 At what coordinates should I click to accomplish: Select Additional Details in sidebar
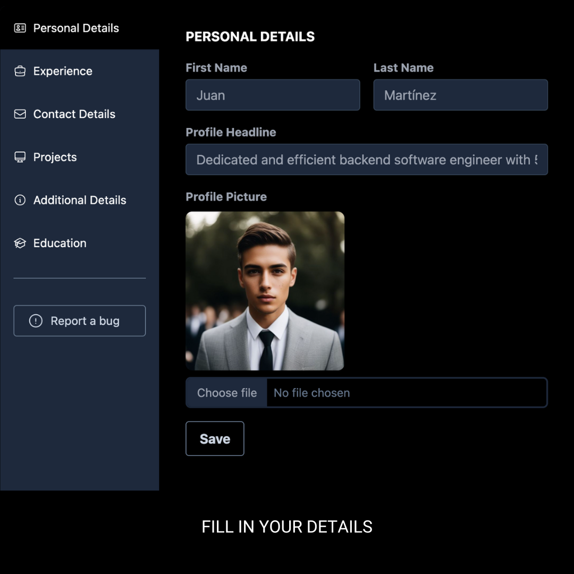coord(80,200)
